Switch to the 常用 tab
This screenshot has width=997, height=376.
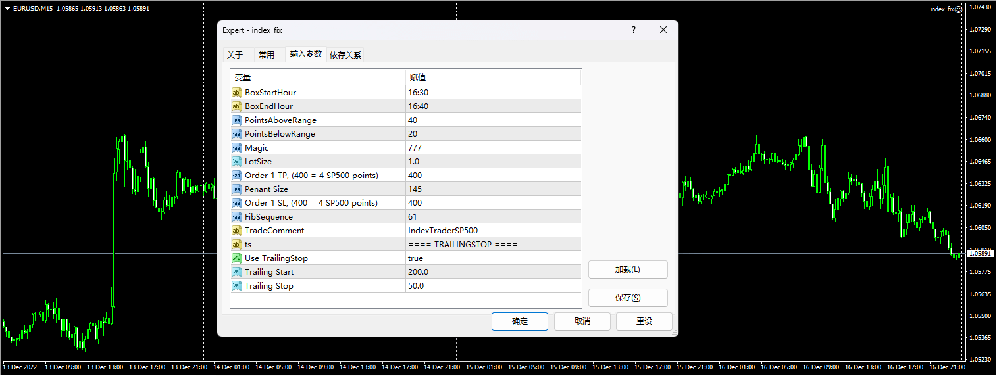click(267, 55)
